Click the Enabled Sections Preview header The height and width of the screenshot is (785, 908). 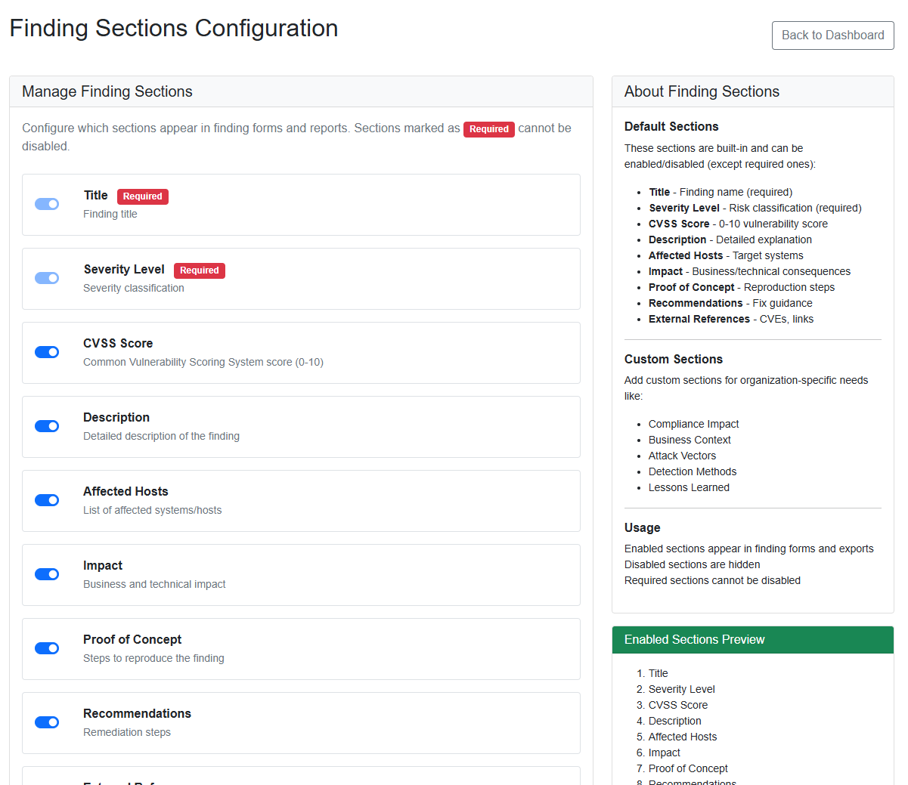tap(694, 640)
